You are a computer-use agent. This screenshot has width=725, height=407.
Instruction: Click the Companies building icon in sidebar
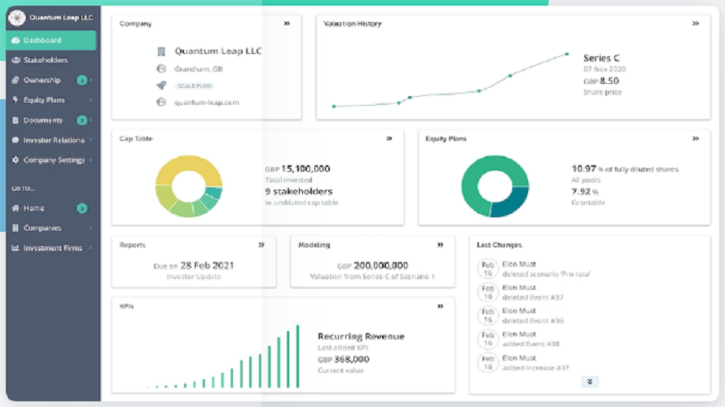(15, 228)
